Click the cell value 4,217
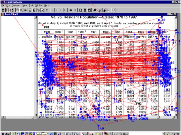This screenshot has height=135, width=181. [x=60, y=107]
